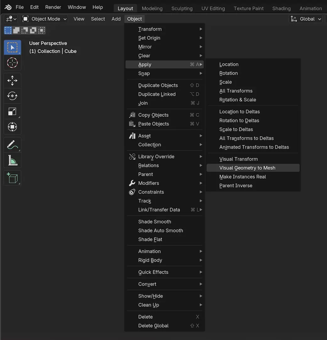Activate the Rotate tool

coord(12,96)
